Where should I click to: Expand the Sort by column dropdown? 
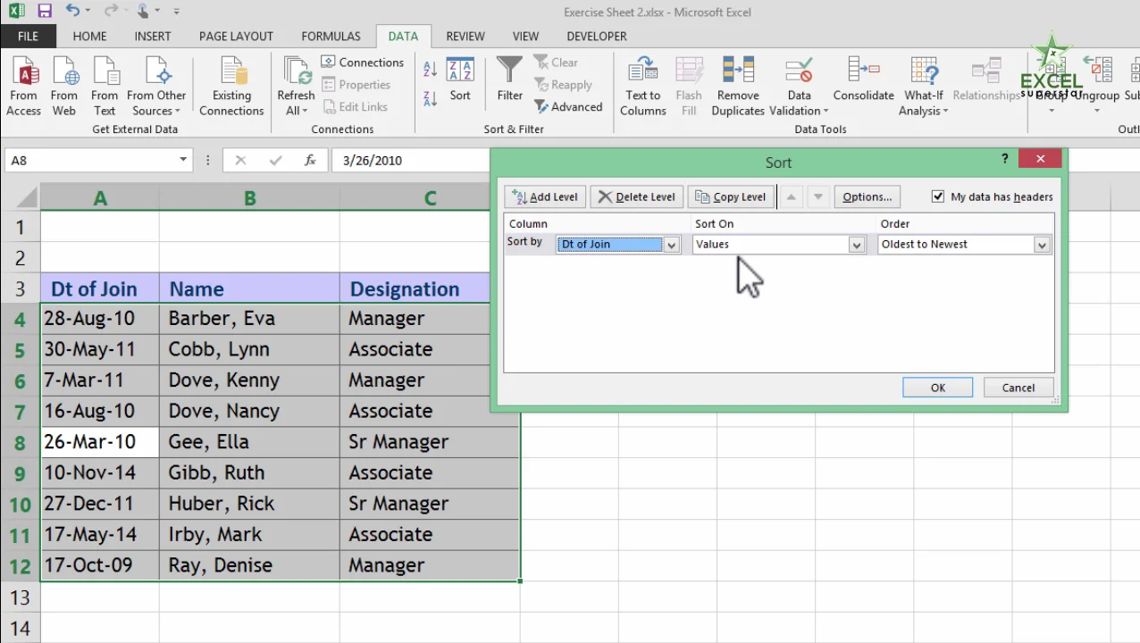tap(671, 245)
